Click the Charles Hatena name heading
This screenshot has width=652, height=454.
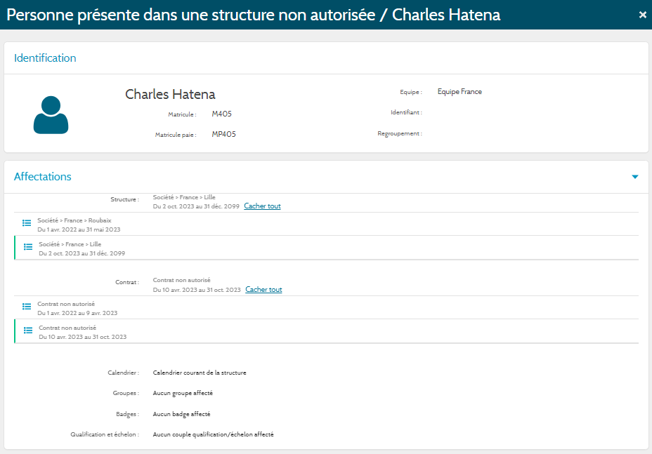(x=170, y=94)
